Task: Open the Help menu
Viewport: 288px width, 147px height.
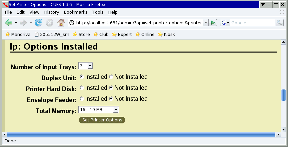Action: click(113, 12)
